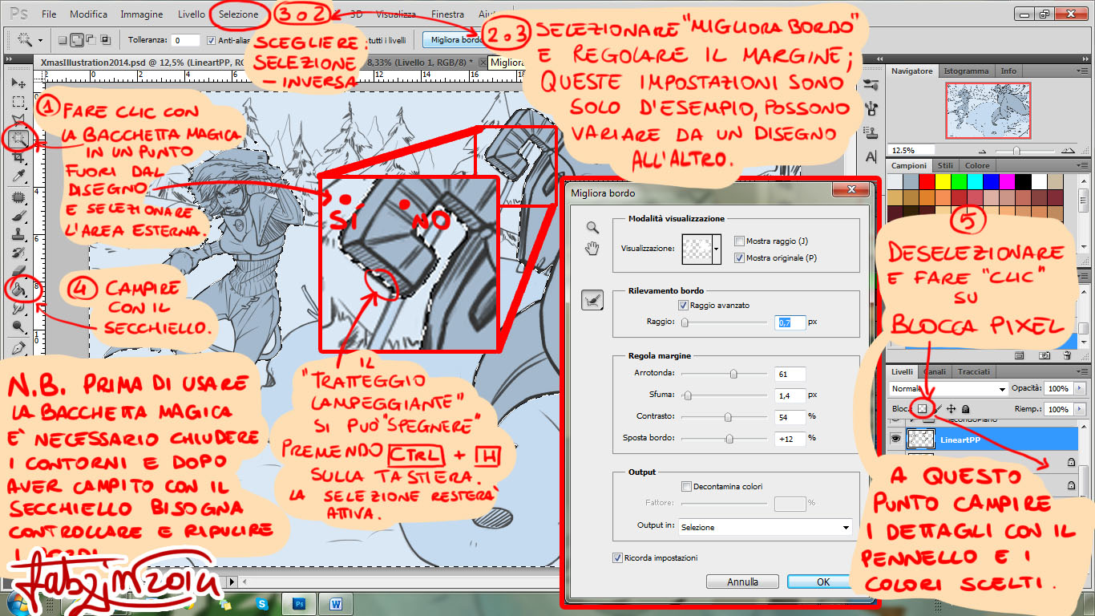Switch to the Istogramma tab
The height and width of the screenshot is (616, 1095).
(966, 71)
